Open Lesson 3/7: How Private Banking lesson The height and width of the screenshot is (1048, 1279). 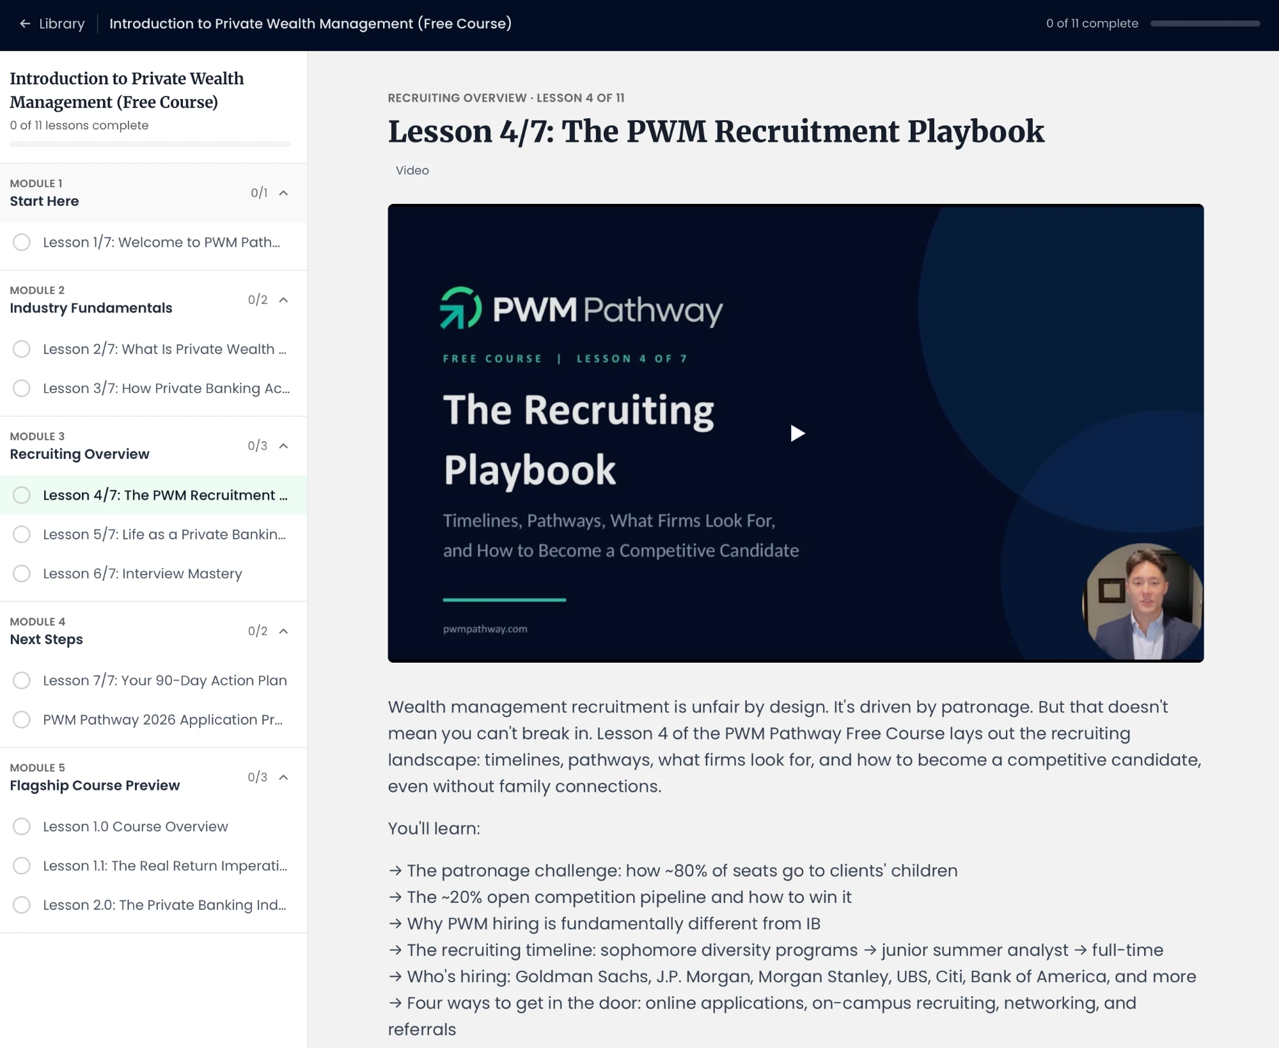point(153,389)
